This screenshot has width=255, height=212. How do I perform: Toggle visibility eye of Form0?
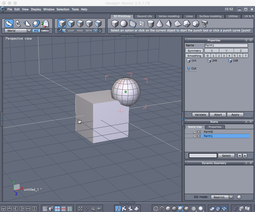pyautogui.click(x=198, y=132)
